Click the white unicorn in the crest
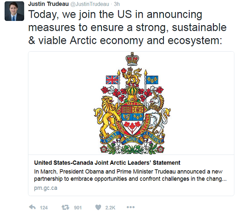This screenshot has width=238, height=214. click(157, 114)
